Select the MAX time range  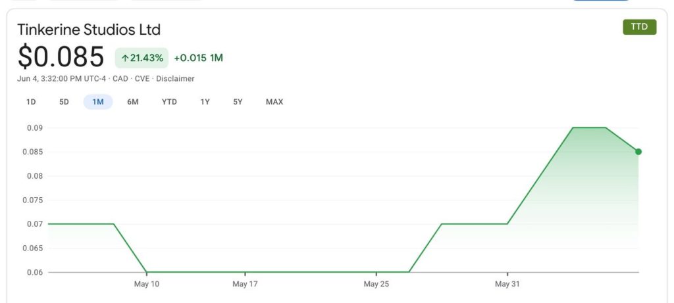[274, 102]
